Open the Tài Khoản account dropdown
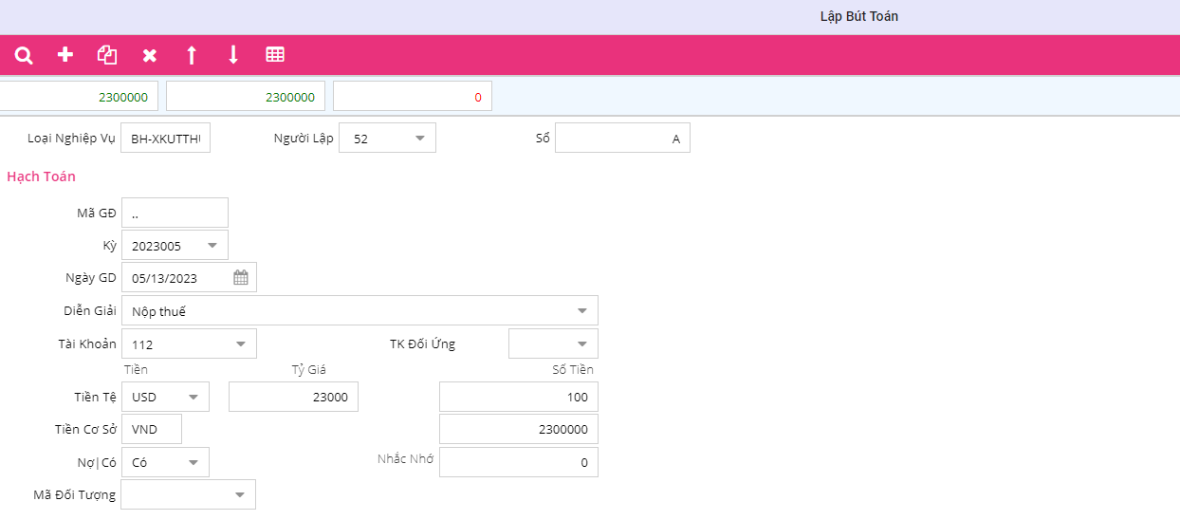Image resolution: width=1180 pixels, height=520 pixels. [240, 344]
